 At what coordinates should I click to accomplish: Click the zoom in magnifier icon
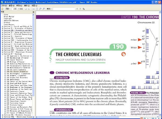click(44, 9)
